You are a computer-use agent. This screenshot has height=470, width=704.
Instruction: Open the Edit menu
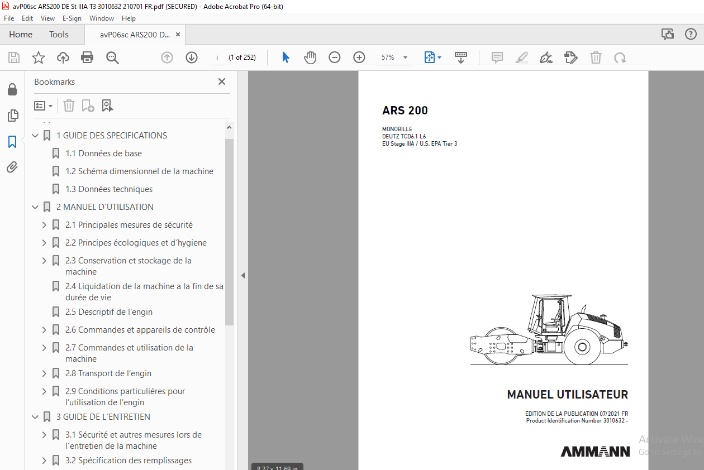point(27,18)
